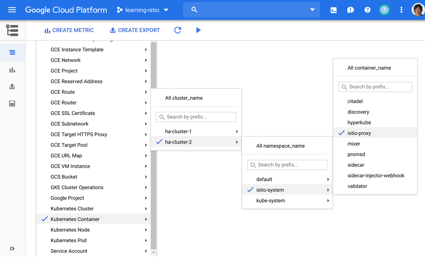Select All namespace_name option
Screen dimensions: 425x257
(x=280, y=146)
